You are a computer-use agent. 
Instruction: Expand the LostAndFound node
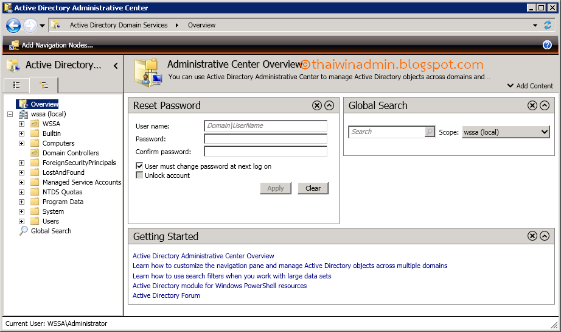(21, 172)
